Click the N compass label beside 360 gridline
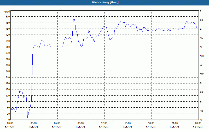Image resolution: width=209 pixels, height=130 pixels. coord(201,47)
